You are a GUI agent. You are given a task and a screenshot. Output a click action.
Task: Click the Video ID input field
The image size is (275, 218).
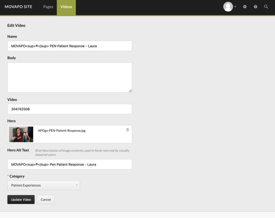(x=70, y=109)
